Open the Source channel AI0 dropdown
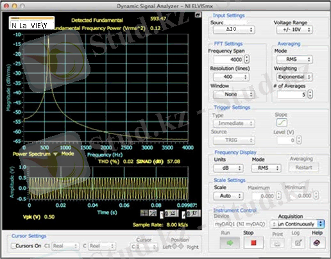 pos(233,29)
